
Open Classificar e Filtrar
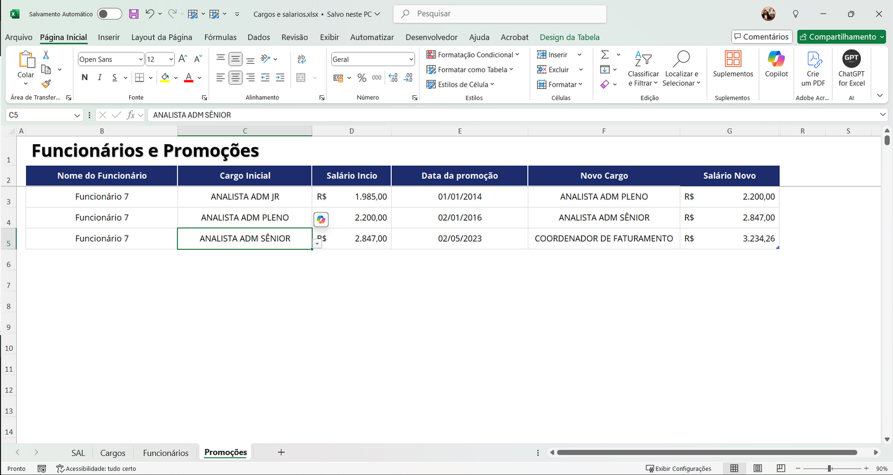pos(643,69)
